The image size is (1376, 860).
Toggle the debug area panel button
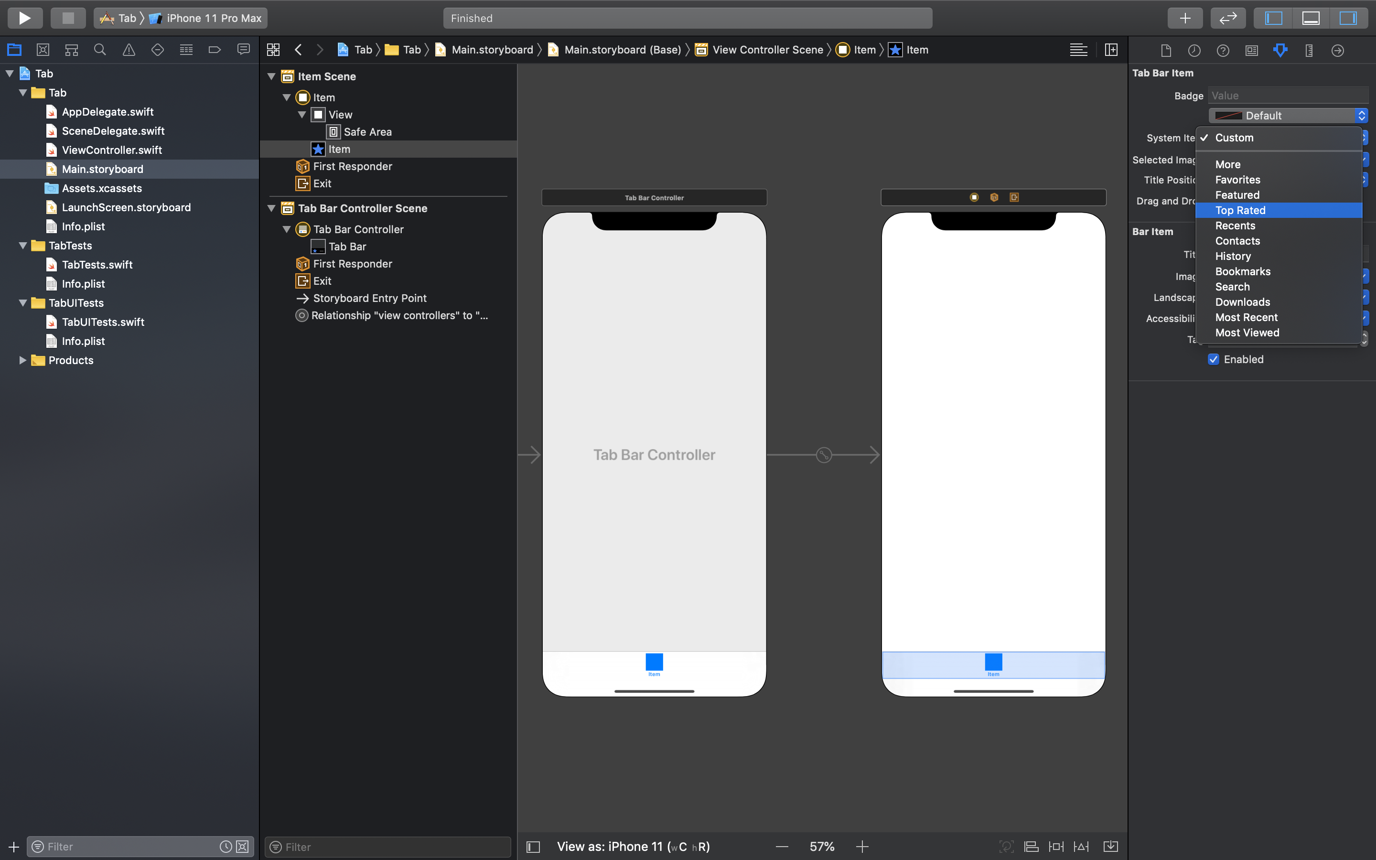[x=1311, y=18]
